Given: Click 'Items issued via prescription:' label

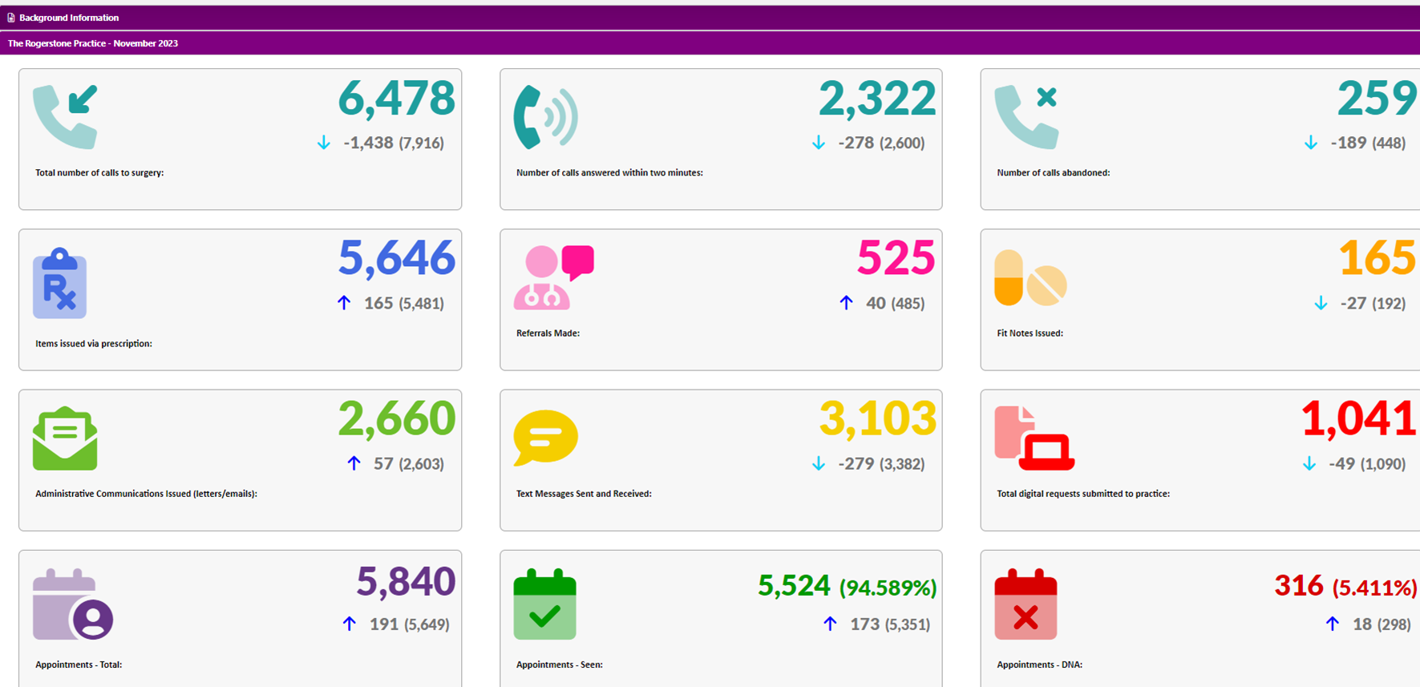Looking at the screenshot, I should click(94, 343).
